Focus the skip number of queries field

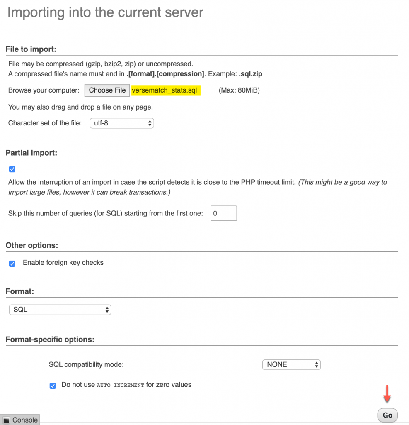(224, 213)
